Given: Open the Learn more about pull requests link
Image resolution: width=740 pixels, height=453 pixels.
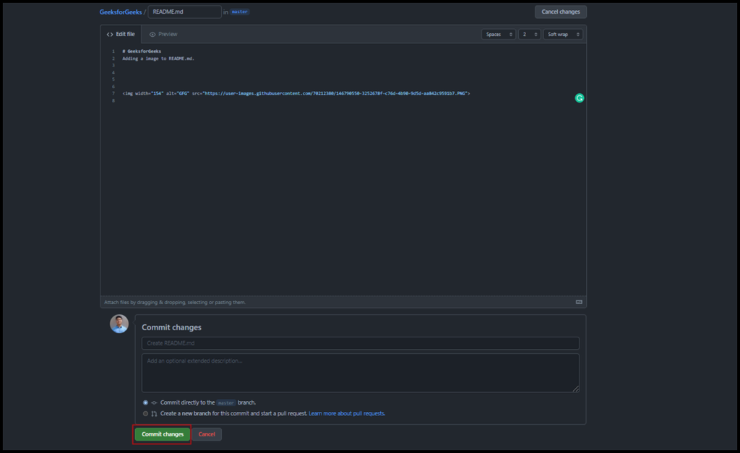Looking at the screenshot, I should [347, 414].
